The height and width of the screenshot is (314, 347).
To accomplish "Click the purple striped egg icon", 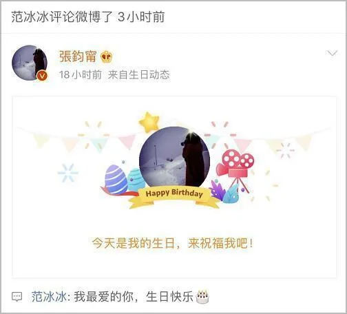I will point(116,180).
